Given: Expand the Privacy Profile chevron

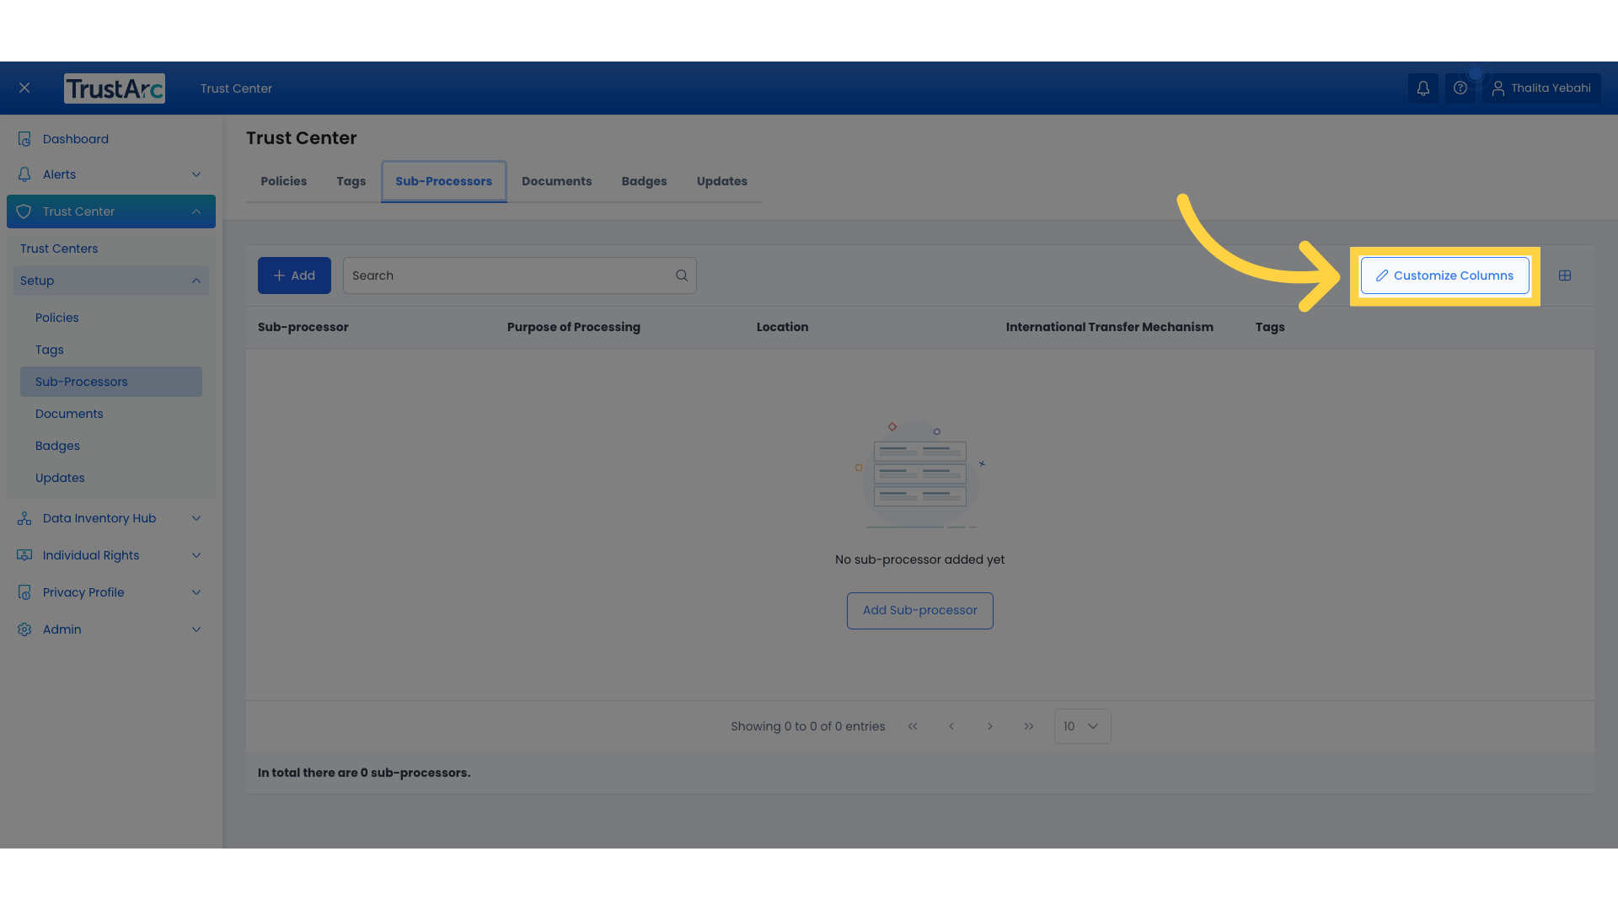Looking at the screenshot, I should click(196, 592).
